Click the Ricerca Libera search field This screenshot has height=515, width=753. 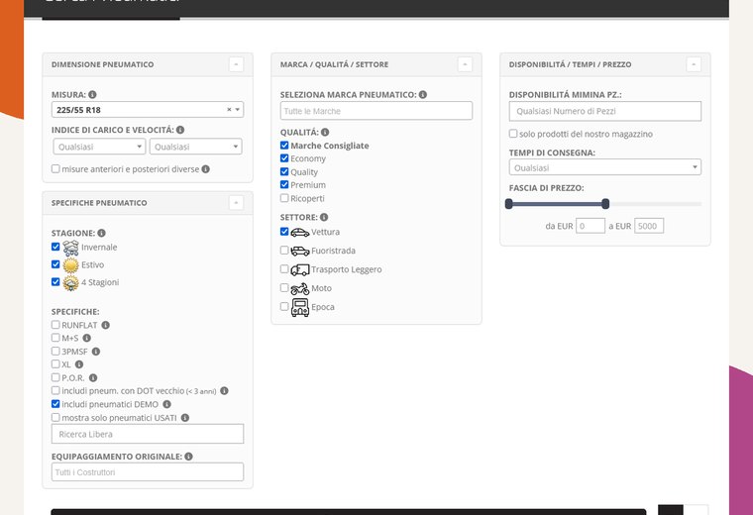[148, 434]
